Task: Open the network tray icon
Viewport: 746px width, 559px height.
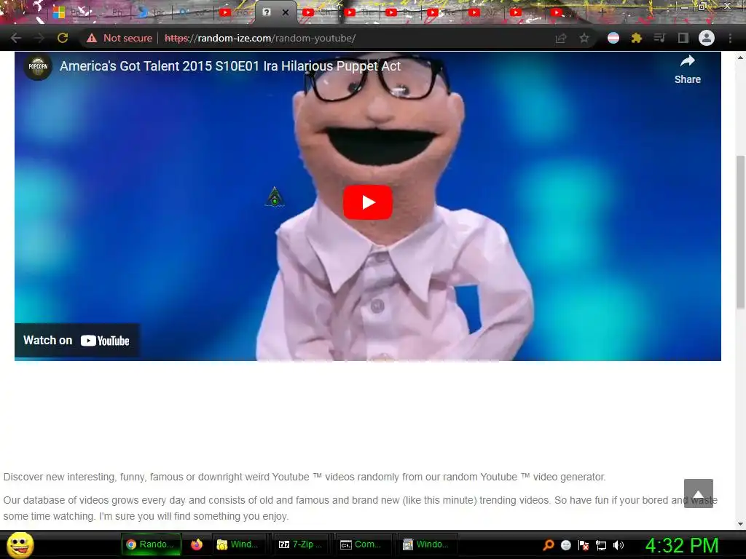Action: coord(601,545)
